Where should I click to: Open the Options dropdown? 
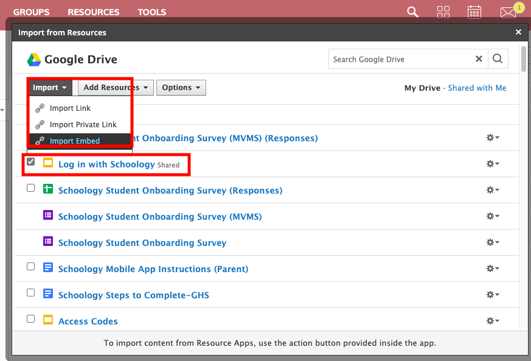click(x=181, y=88)
